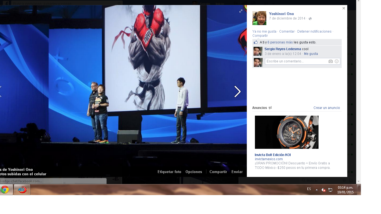Click Compartir in the photo's bottom bar
The height and width of the screenshot is (214, 381).
coord(218,172)
